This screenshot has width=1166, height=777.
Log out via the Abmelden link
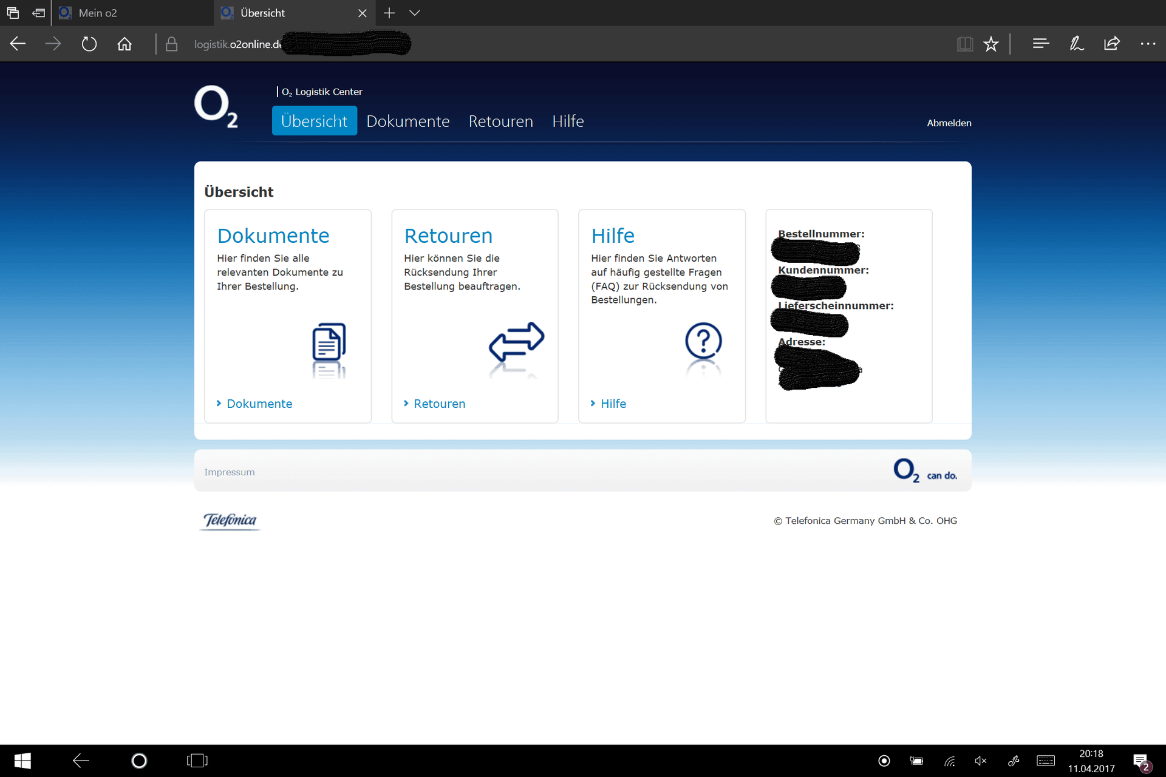click(x=949, y=123)
